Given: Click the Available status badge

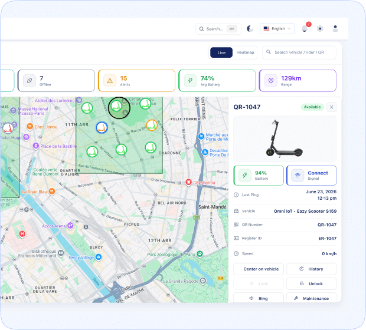Looking at the screenshot, I should [x=312, y=107].
